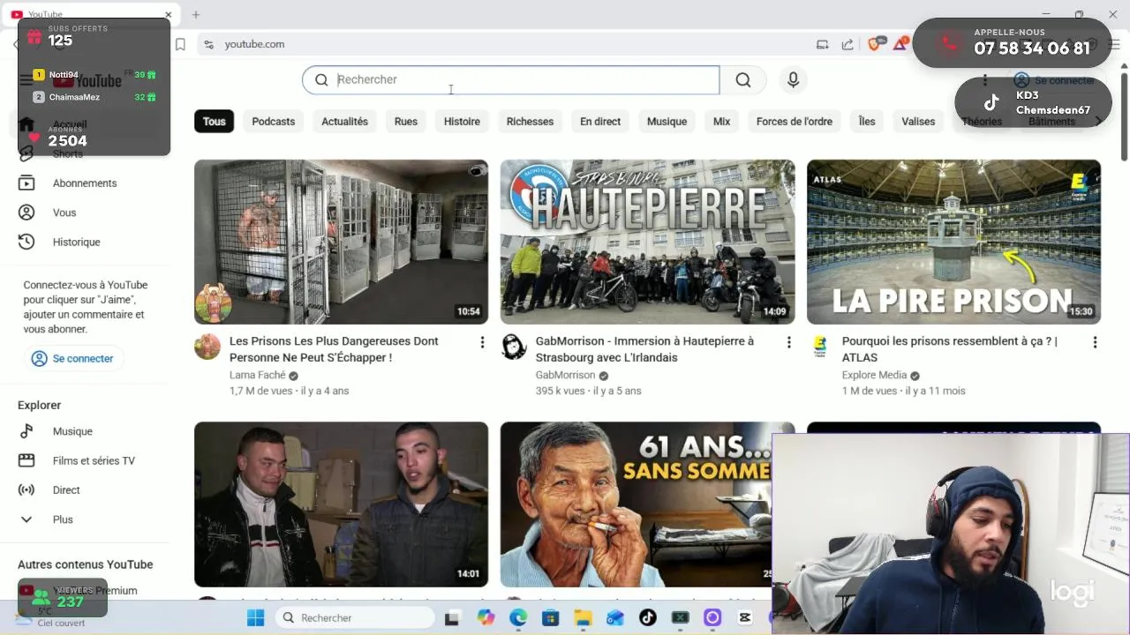Select the Actualités filter chip
The height and width of the screenshot is (635, 1130).
[x=344, y=122]
